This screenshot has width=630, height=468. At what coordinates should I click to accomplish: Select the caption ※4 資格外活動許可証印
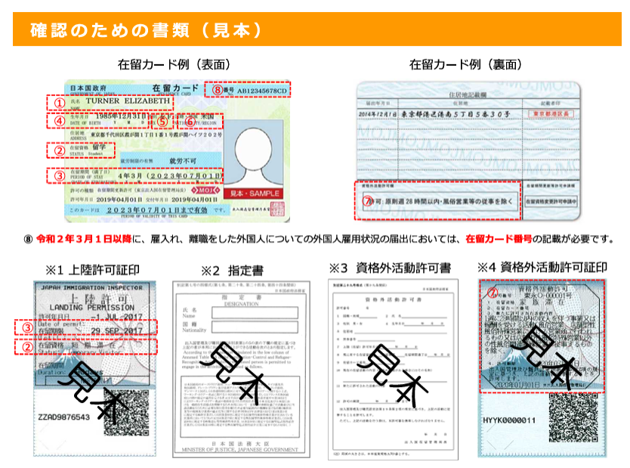[x=542, y=268]
